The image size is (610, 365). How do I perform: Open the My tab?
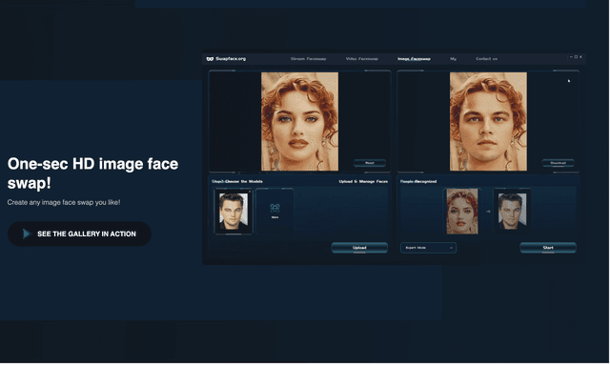[x=453, y=59]
